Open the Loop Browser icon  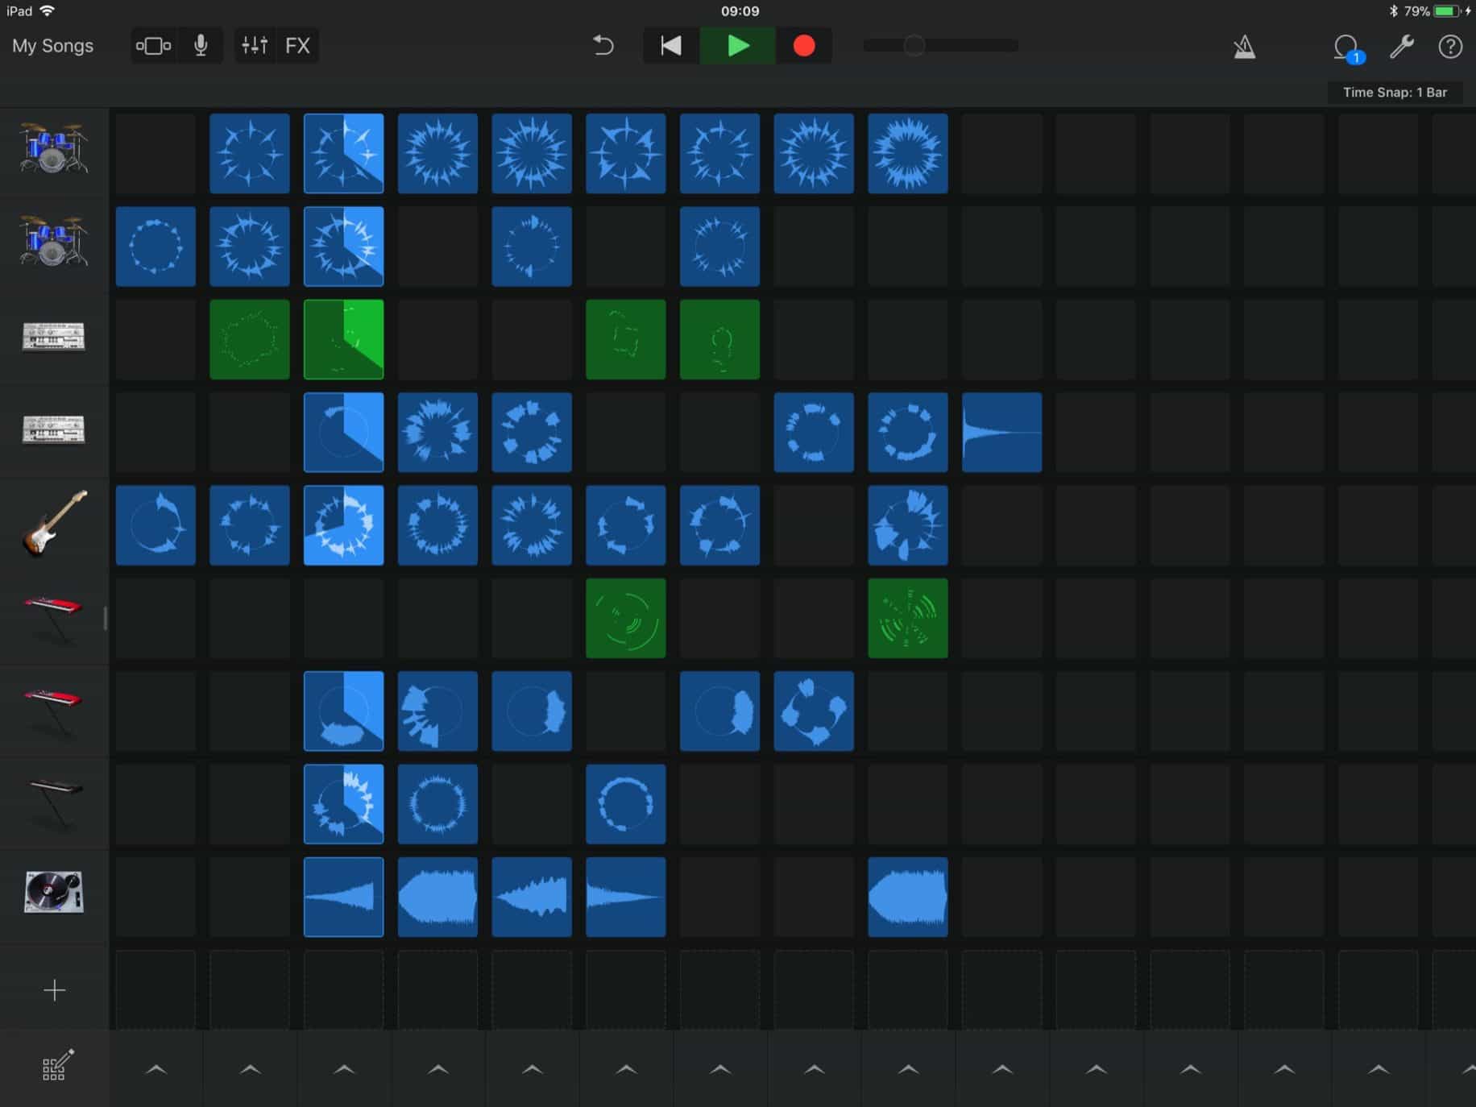(1344, 46)
